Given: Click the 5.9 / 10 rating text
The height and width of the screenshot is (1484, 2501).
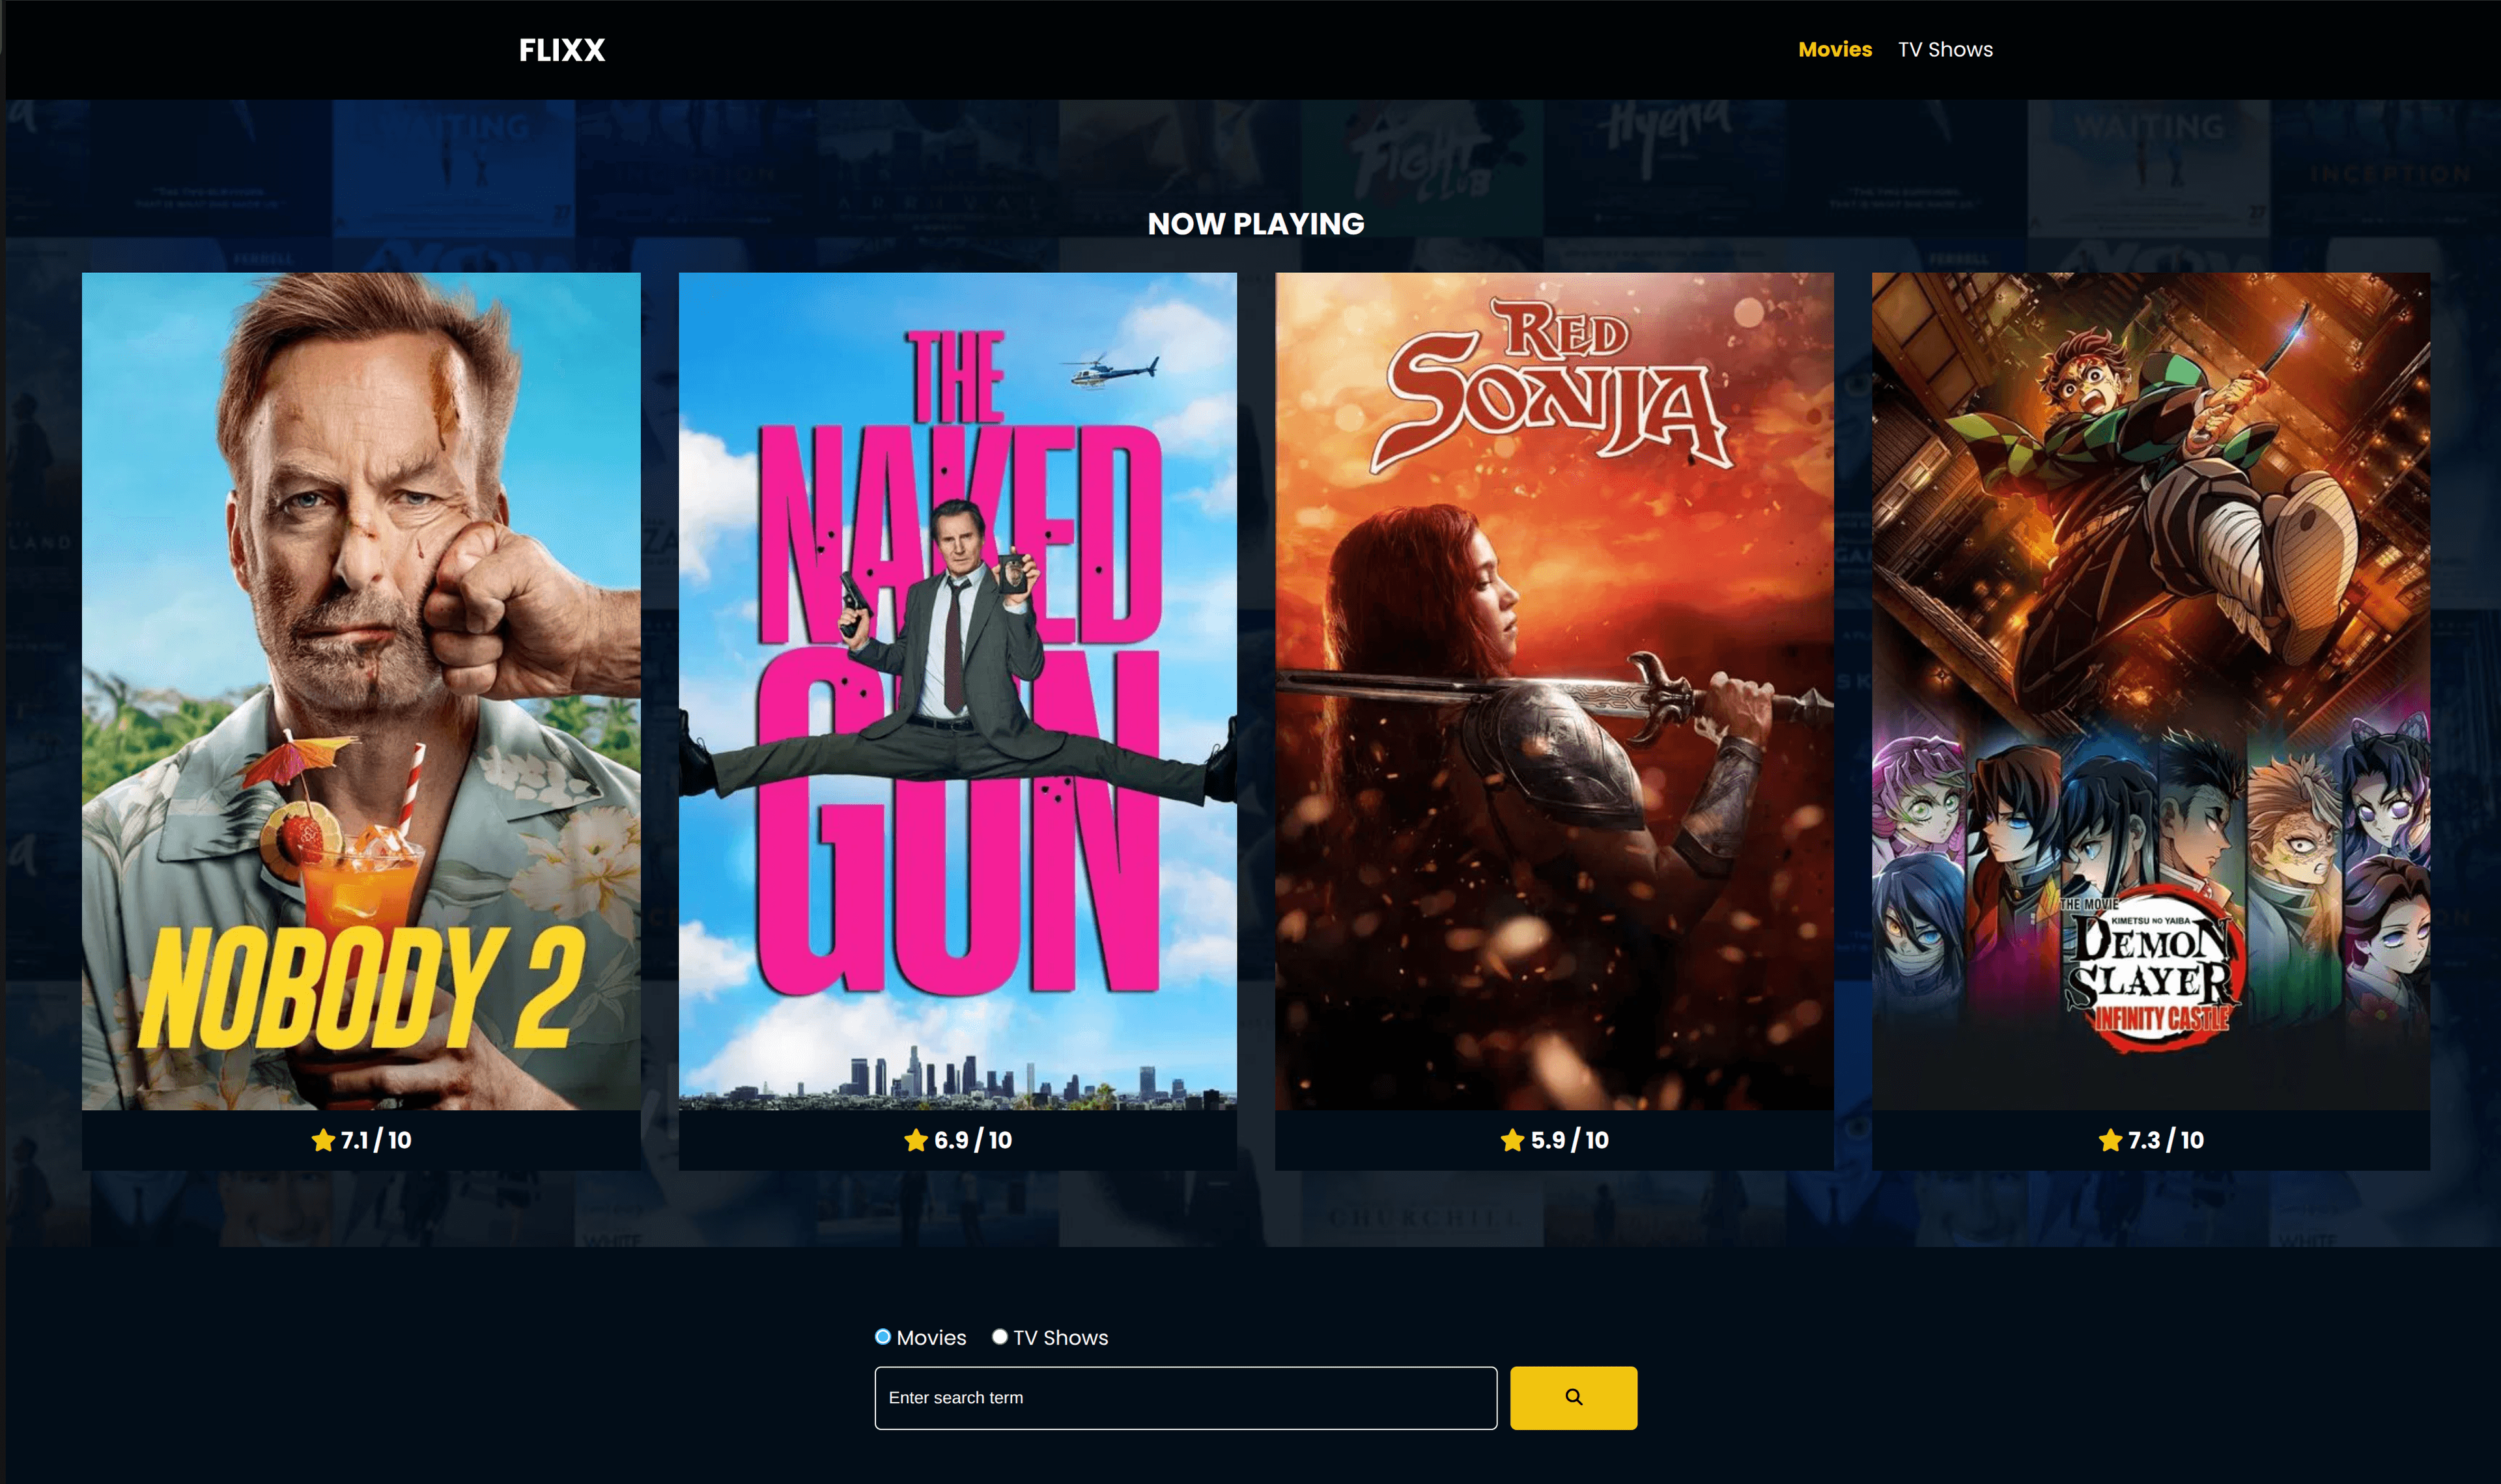Looking at the screenshot, I should 1569,1140.
